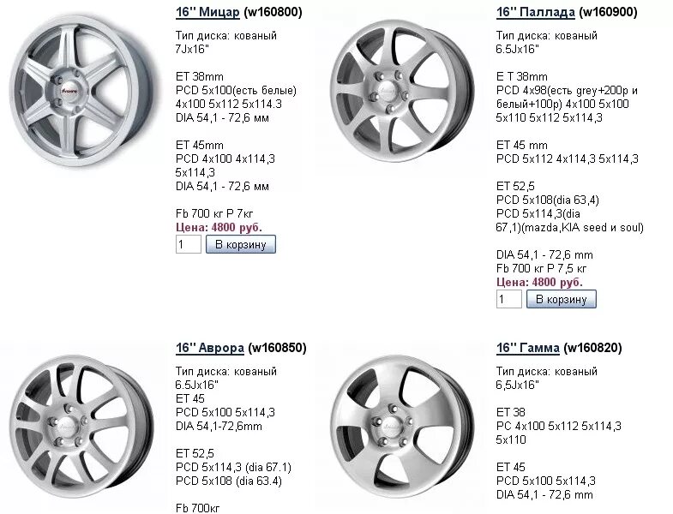
Task: Click the Паллада seven-spoke wheel image
Action: [x=402, y=91]
